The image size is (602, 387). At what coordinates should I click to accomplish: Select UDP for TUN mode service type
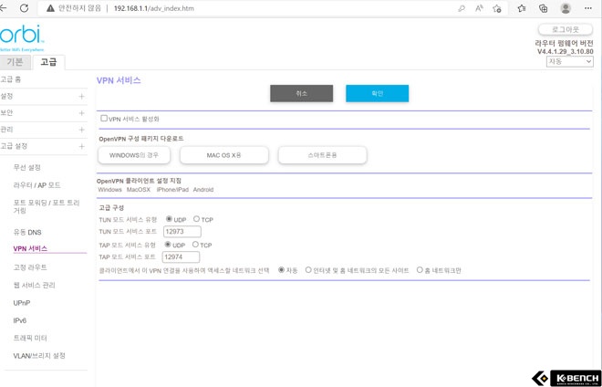pos(169,219)
